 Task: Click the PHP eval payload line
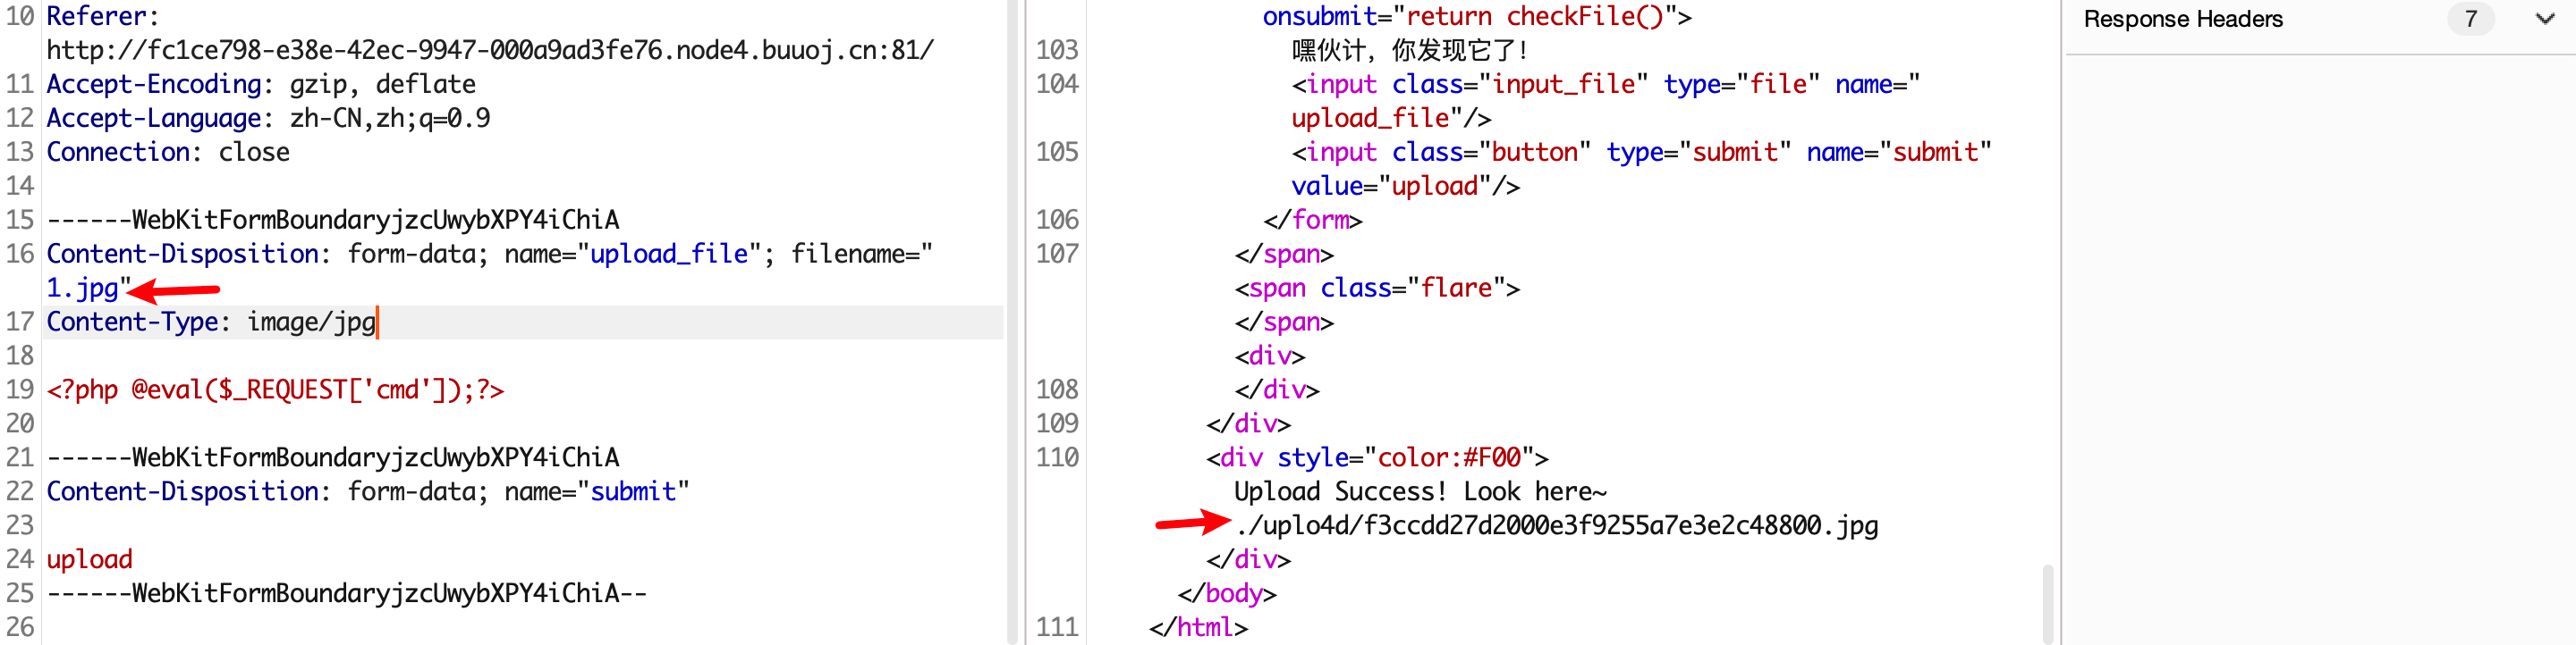[275, 390]
